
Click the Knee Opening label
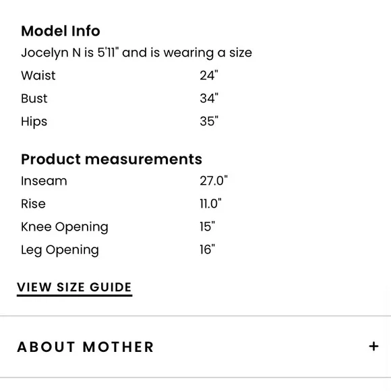click(65, 227)
